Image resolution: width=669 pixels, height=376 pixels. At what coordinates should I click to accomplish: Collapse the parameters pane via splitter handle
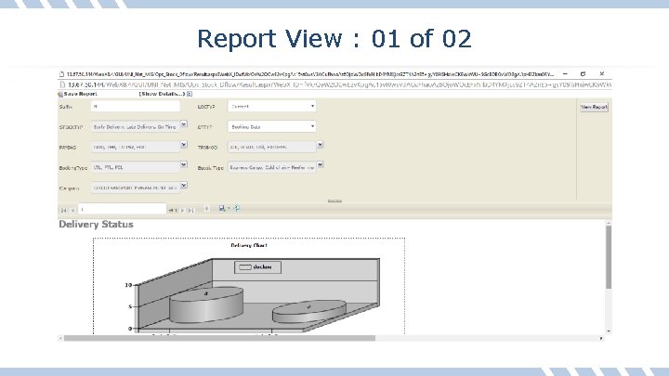[334, 201]
